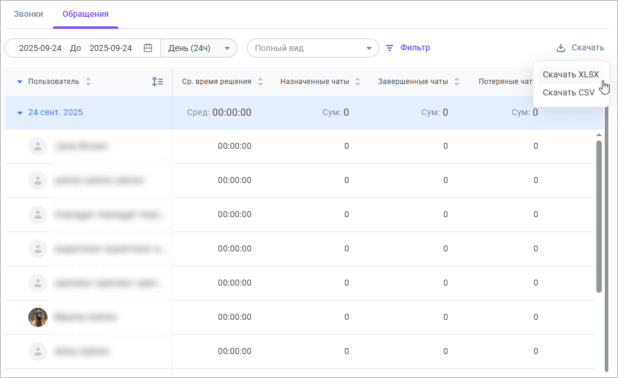618x378 pixels.
Task: Click the download arrow icon
Action: coord(561,48)
